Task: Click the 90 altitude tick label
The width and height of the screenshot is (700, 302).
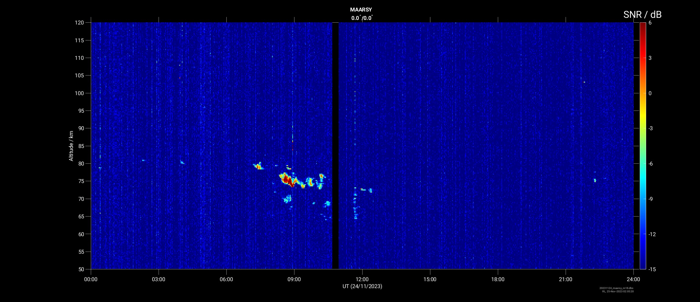Action: coord(81,128)
